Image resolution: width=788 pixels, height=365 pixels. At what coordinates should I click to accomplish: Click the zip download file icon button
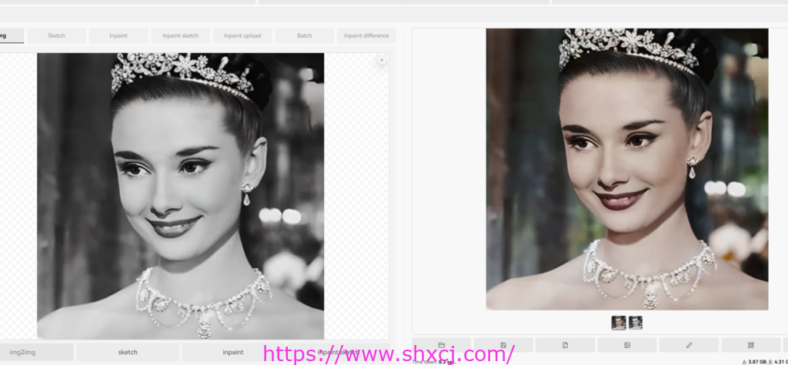(x=565, y=345)
